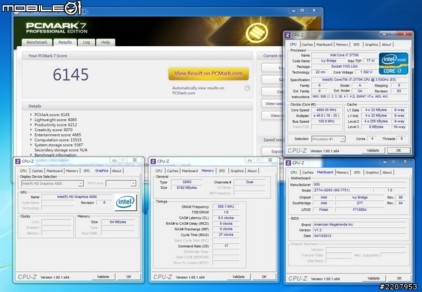The height and width of the screenshot is (292, 422).
Task: Toggle automatically view results on PCMark.com checkbox
Action: tap(247, 88)
